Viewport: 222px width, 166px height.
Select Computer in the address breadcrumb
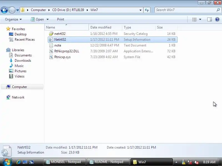coord(38,10)
